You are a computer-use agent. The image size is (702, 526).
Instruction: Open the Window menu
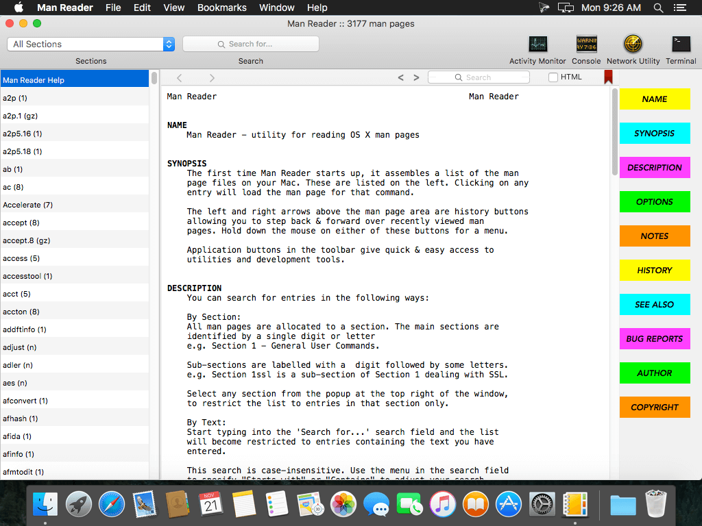[277, 8]
